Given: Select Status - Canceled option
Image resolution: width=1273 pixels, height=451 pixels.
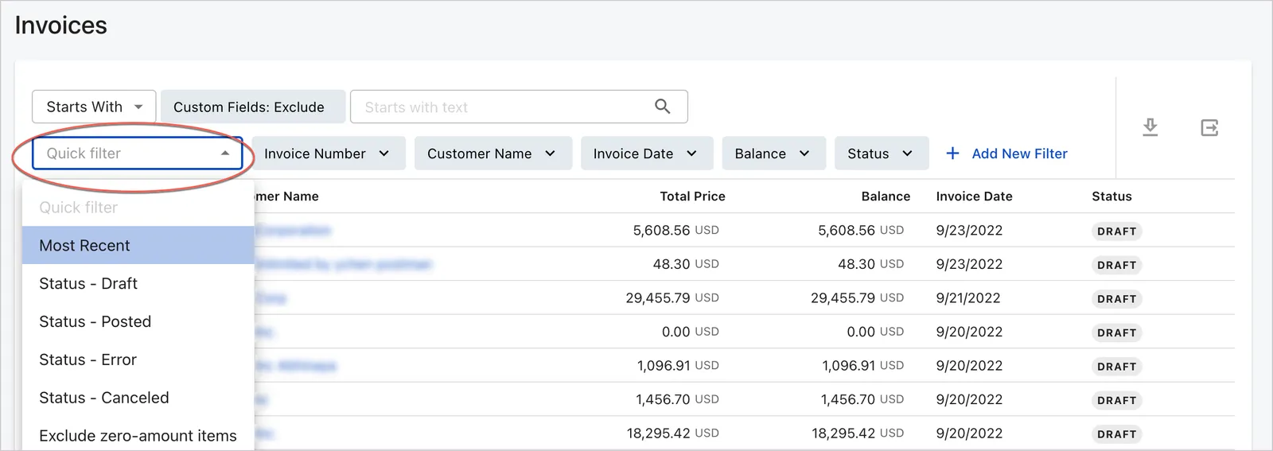Looking at the screenshot, I should pyautogui.click(x=138, y=398).
